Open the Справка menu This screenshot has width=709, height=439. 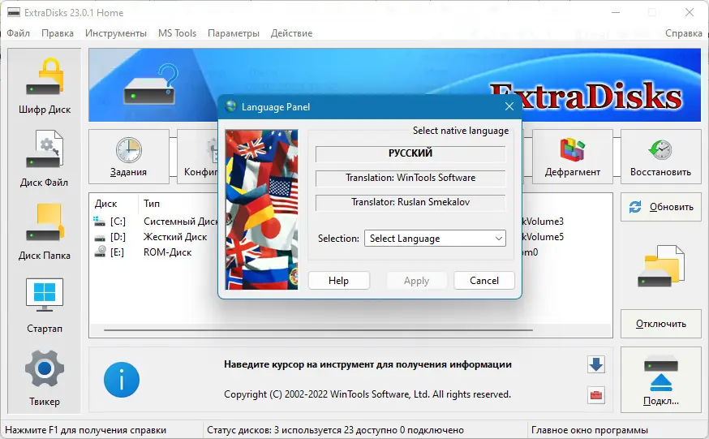(683, 33)
